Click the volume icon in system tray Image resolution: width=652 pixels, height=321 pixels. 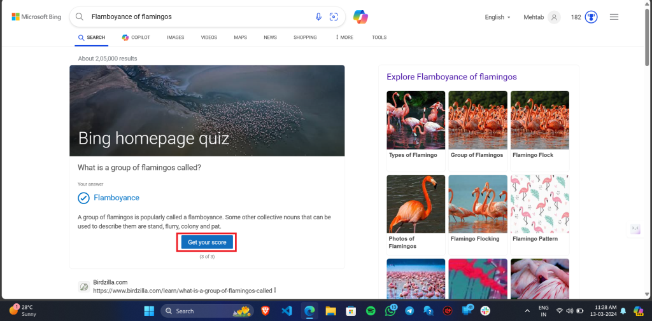pos(570,311)
